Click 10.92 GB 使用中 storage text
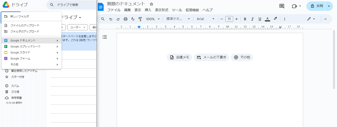The height and width of the screenshot is (127, 337). [x=14, y=103]
